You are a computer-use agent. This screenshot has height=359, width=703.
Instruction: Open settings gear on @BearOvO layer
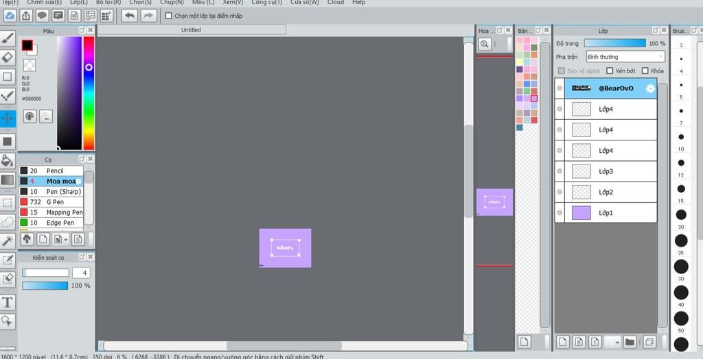[649, 88]
